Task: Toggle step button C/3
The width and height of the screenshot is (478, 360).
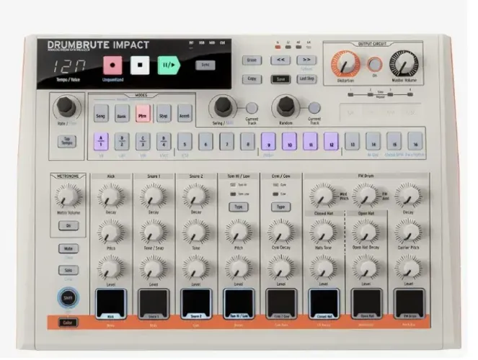Action: click(143, 142)
